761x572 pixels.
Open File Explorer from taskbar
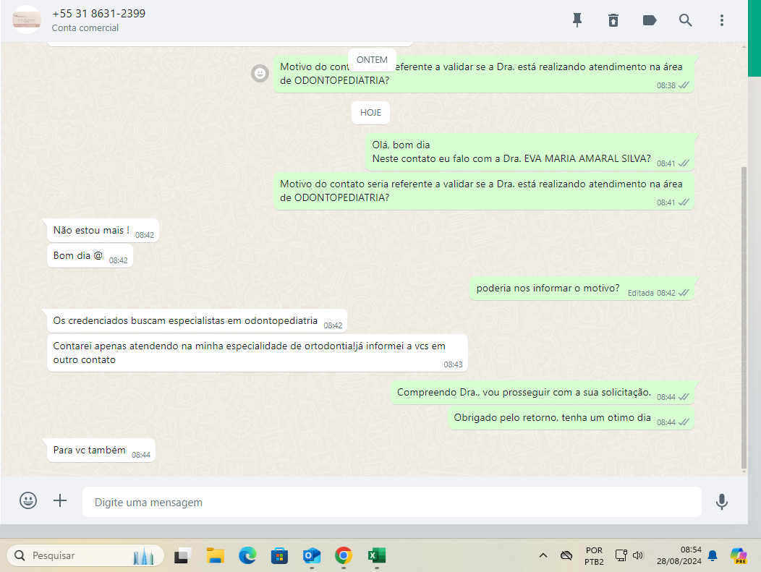click(215, 555)
